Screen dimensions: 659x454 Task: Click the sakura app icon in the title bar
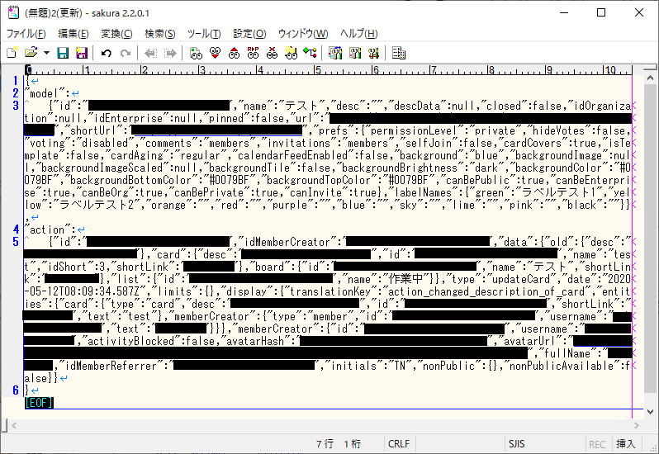tap(13, 12)
